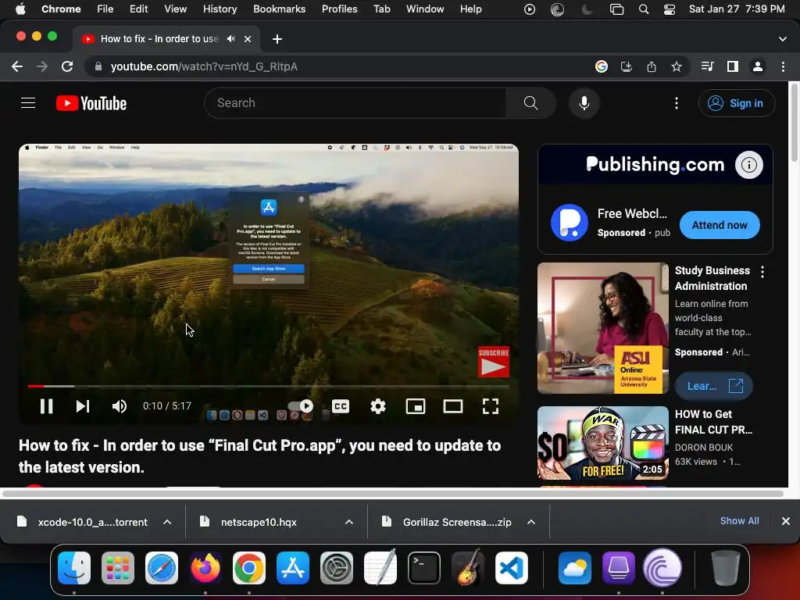The height and width of the screenshot is (600, 800).
Task: Open the Window menu
Action: (425, 9)
